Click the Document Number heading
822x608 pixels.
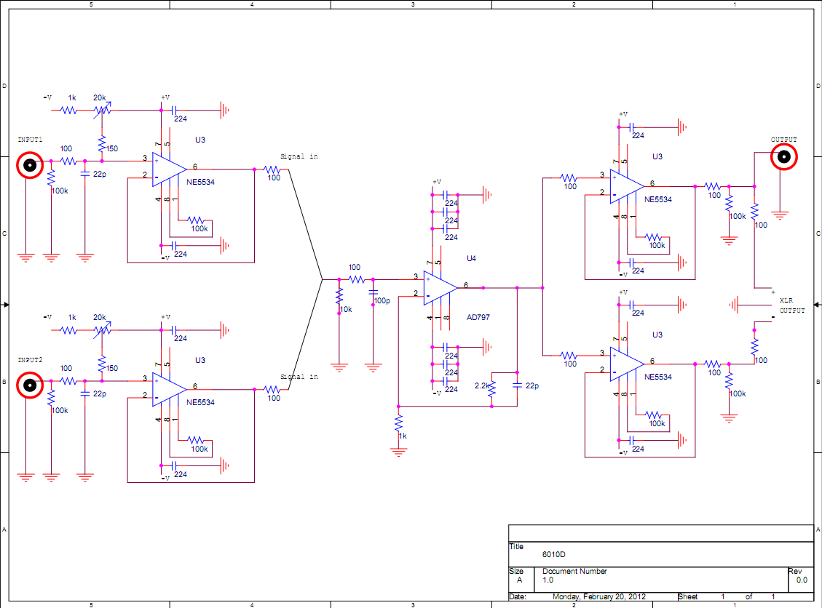[x=574, y=572]
